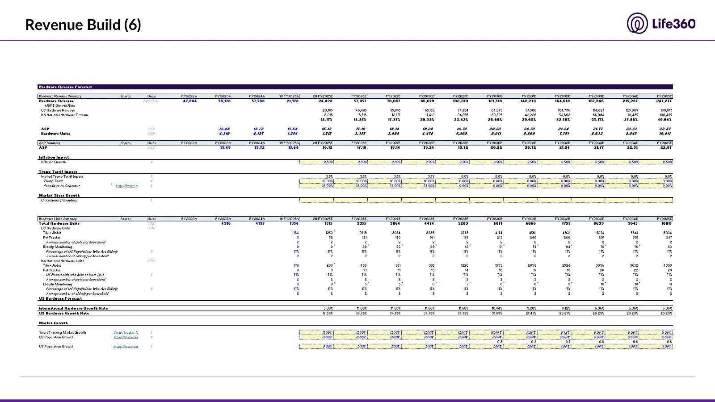
Task: Click the 247,277 FY2035E hardware revenue value
Action: [664, 101]
